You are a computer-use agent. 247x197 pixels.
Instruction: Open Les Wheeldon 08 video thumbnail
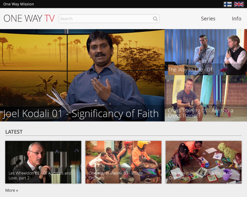point(43,162)
